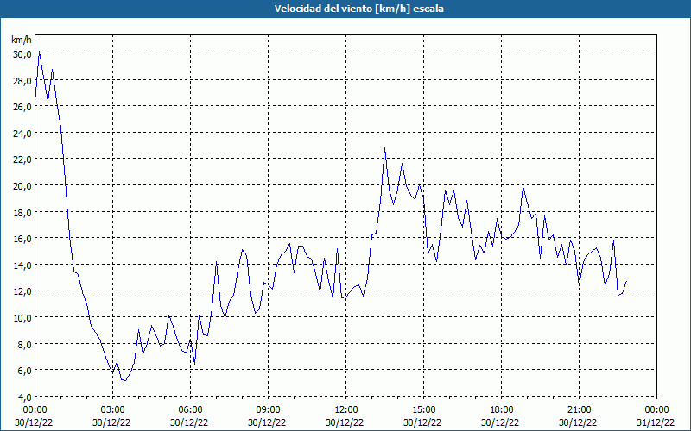Pick the '20,0' y-axis label
The height and width of the screenshot is (431, 691).
click(x=22, y=185)
